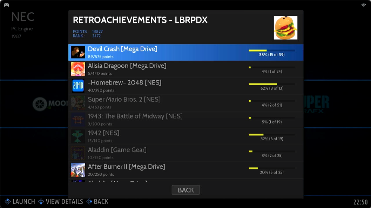Image resolution: width=371 pixels, height=208 pixels.
Task: Click the Homebrew 2048 progress bar
Action: [272, 84]
